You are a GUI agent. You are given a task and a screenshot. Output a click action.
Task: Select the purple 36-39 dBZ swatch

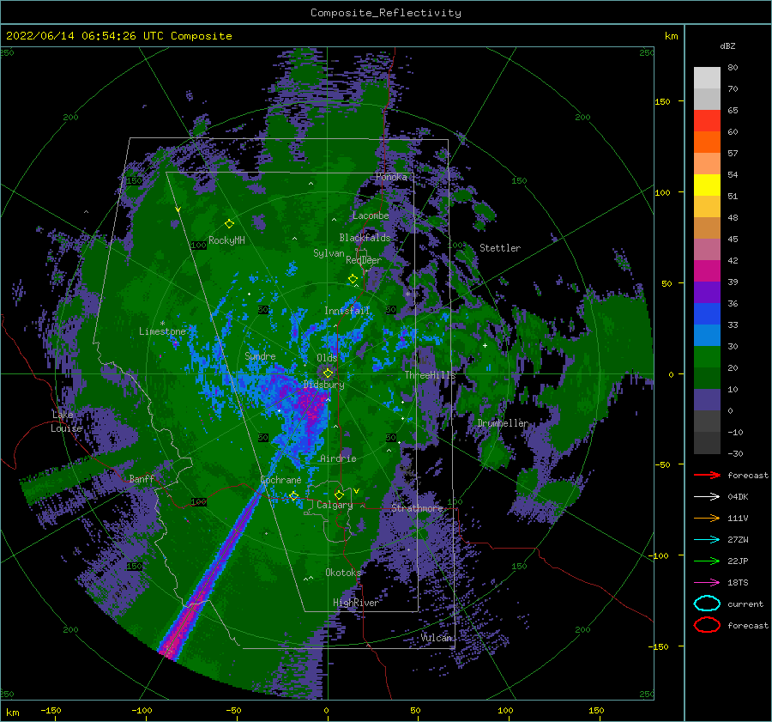pyautogui.click(x=707, y=292)
